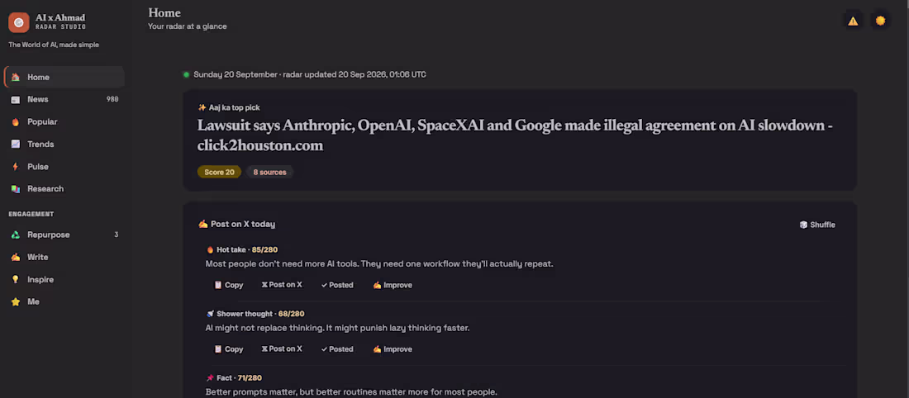The image size is (909, 398).
Task: Click the Improve hand icon on Hot take
Action: pyautogui.click(x=378, y=285)
